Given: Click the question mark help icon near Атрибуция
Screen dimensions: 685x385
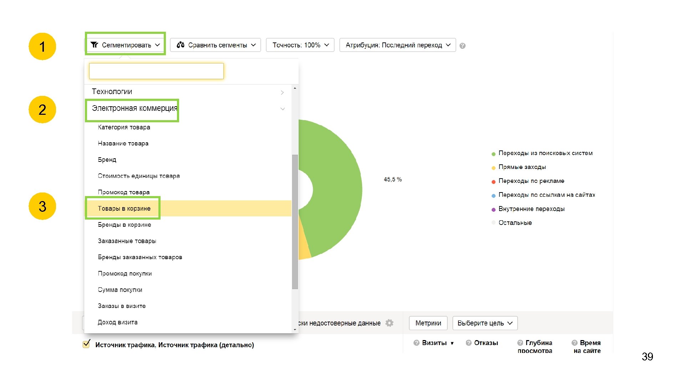Looking at the screenshot, I should click(462, 46).
